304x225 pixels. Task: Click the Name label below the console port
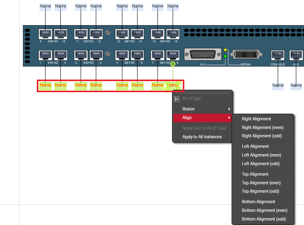pyautogui.click(x=278, y=86)
